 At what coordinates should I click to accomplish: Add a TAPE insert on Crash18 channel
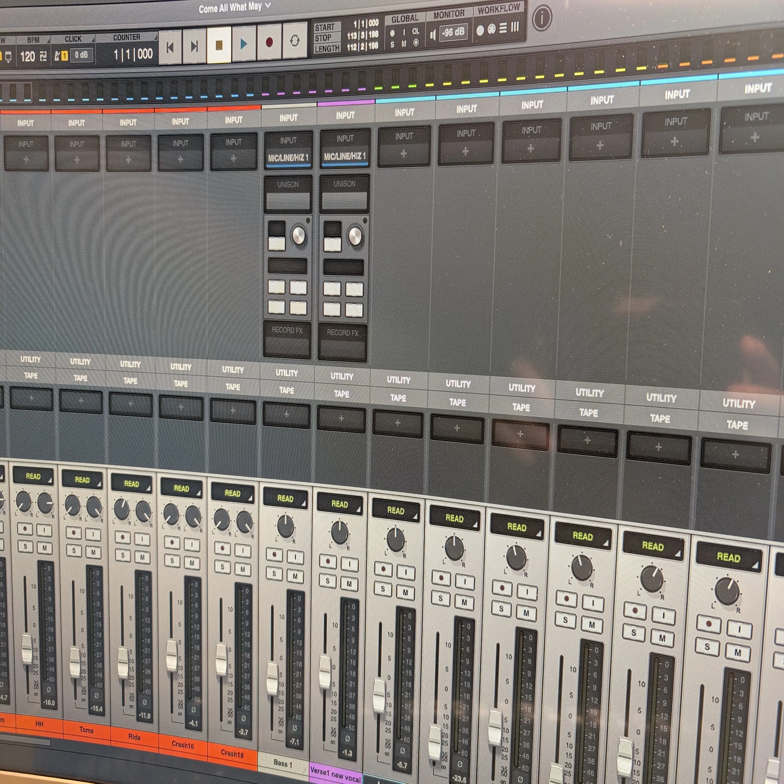233,411
